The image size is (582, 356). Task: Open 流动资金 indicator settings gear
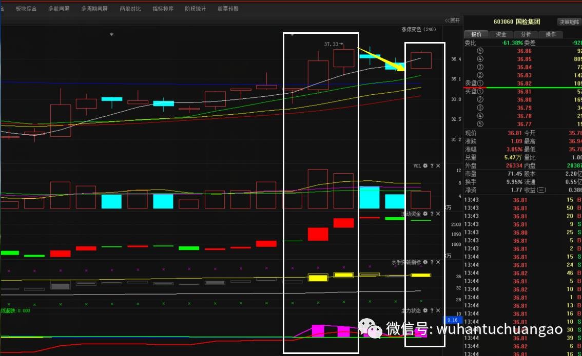coord(425,214)
